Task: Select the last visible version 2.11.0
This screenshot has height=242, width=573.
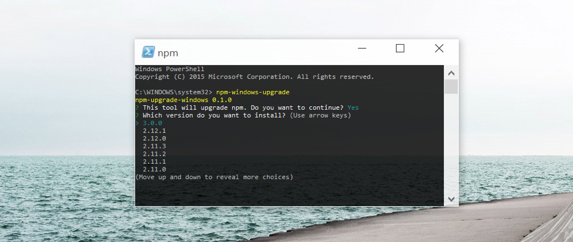Action: point(154,169)
